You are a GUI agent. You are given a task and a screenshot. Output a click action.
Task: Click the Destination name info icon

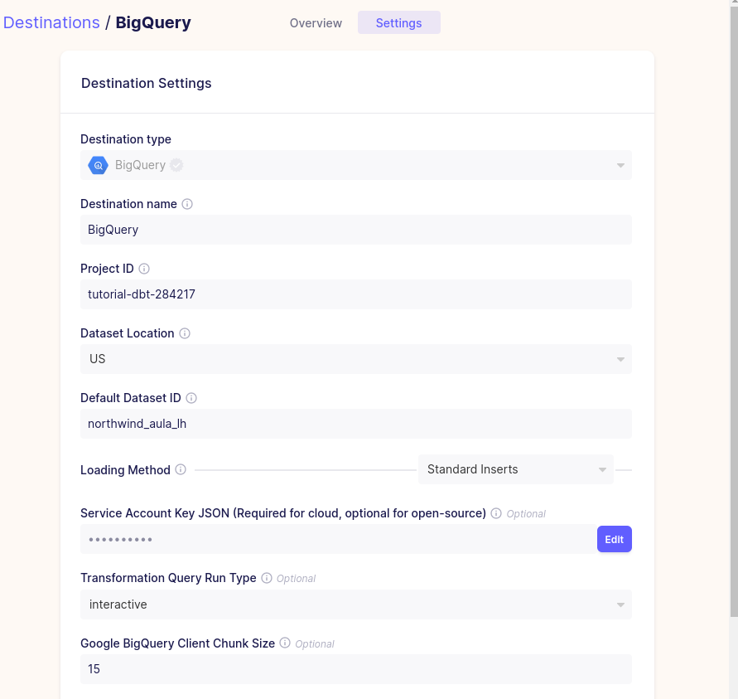point(187,204)
